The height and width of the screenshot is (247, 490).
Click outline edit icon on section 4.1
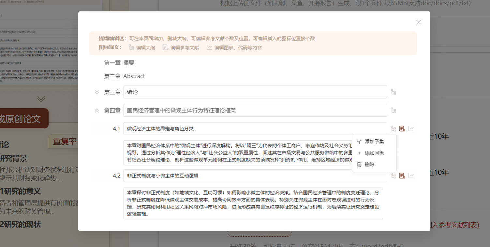pyautogui.click(x=393, y=129)
